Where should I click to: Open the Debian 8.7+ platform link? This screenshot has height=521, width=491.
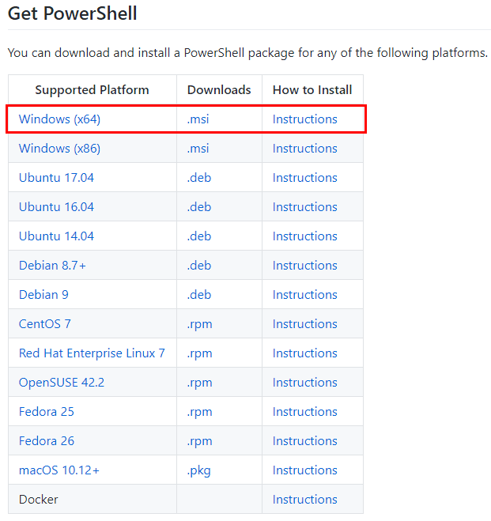[52, 266]
